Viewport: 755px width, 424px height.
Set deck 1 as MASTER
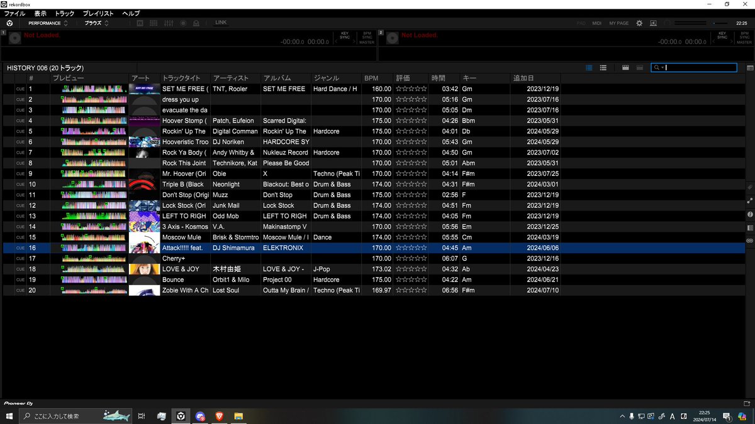tap(367, 42)
